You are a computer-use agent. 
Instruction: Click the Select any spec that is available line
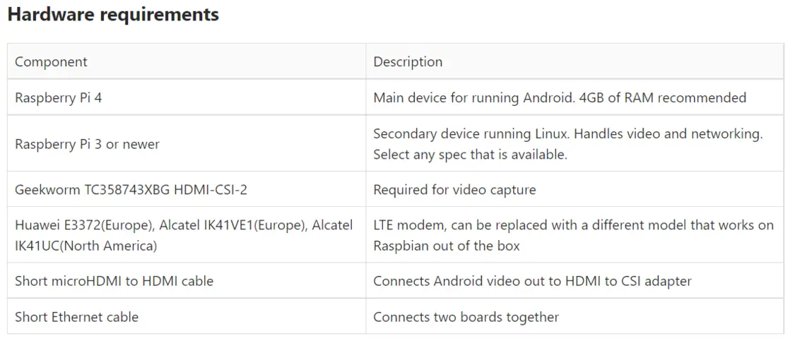point(470,155)
